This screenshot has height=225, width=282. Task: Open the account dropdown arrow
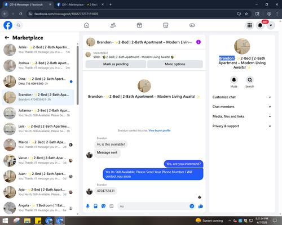pos(271,25)
